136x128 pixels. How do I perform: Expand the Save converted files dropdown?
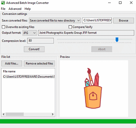click(x=55, y=20)
